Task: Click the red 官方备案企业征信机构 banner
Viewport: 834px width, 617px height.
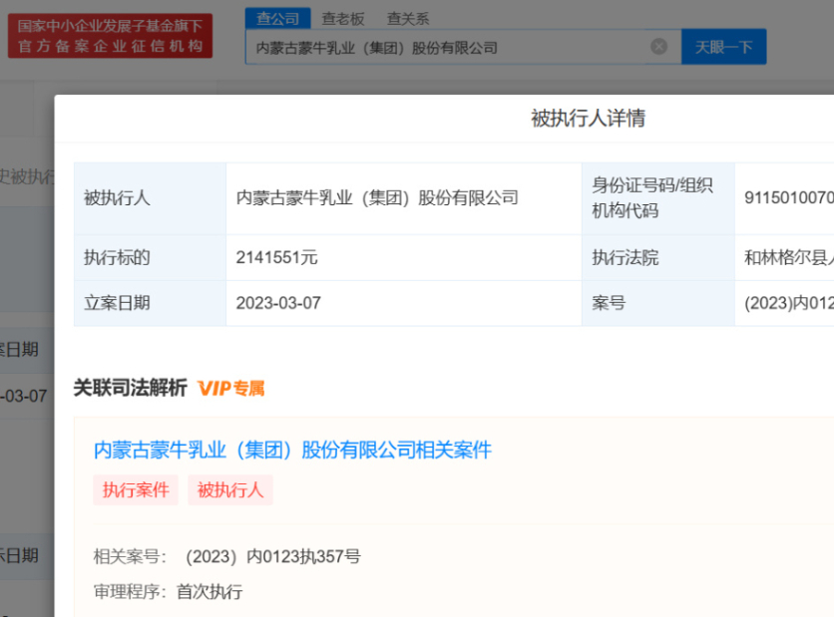Action: pyautogui.click(x=110, y=35)
